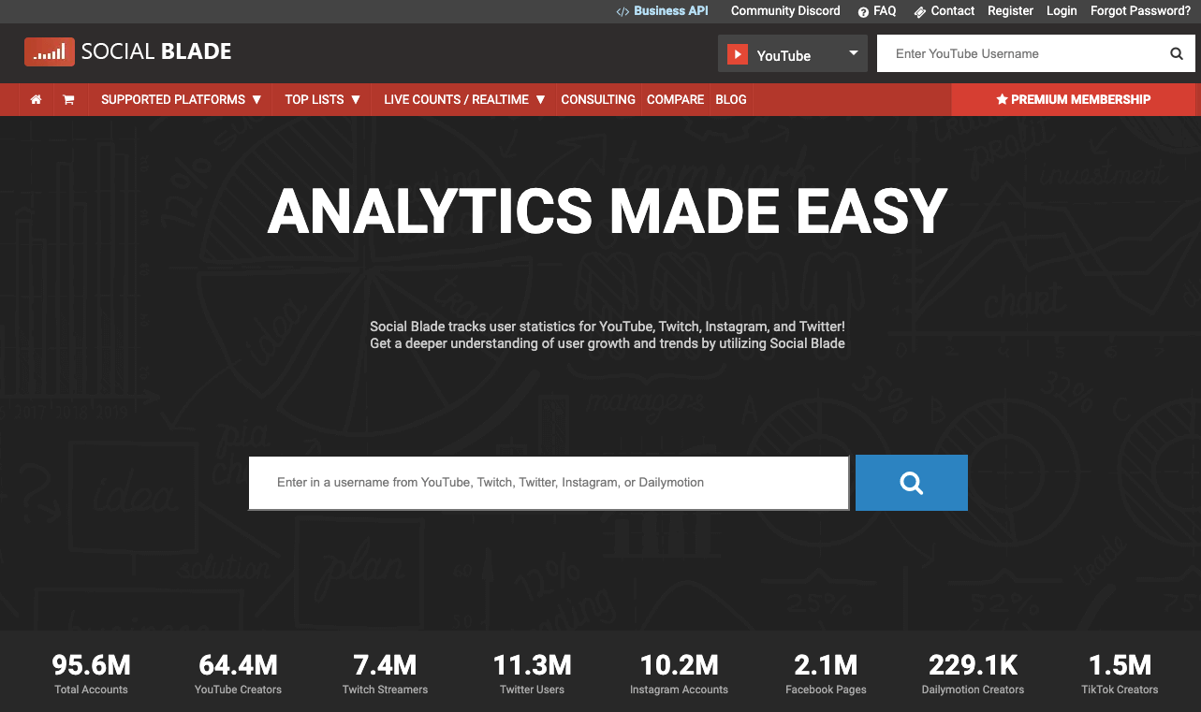
Task: Click the red YouTube play icon
Action: 739,55
